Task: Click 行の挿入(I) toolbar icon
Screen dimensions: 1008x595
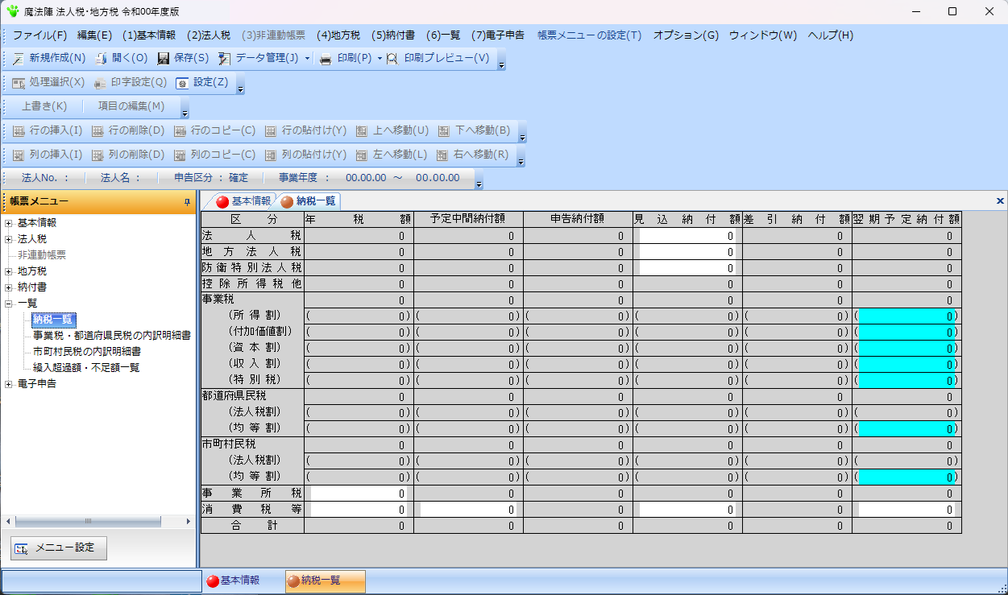Action: pos(19,131)
